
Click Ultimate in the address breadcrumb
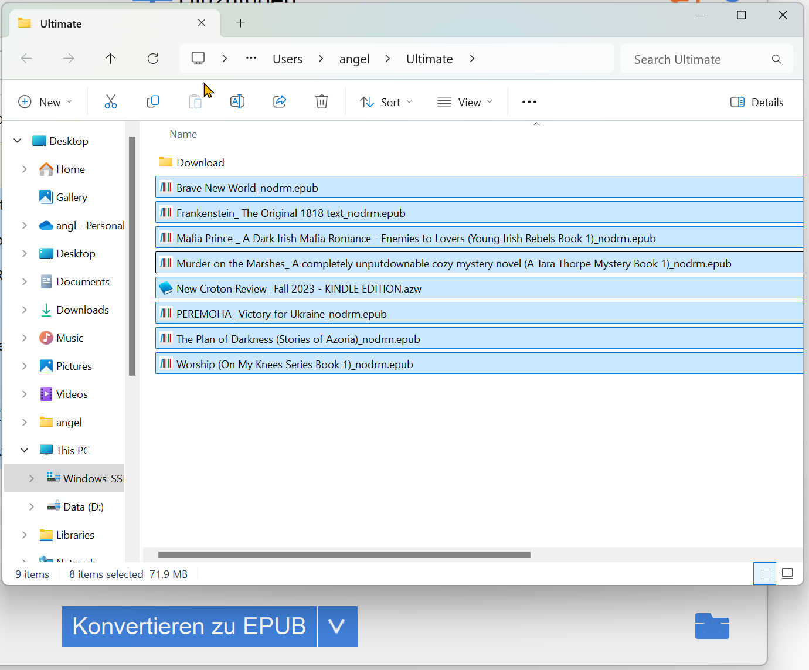(x=429, y=59)
